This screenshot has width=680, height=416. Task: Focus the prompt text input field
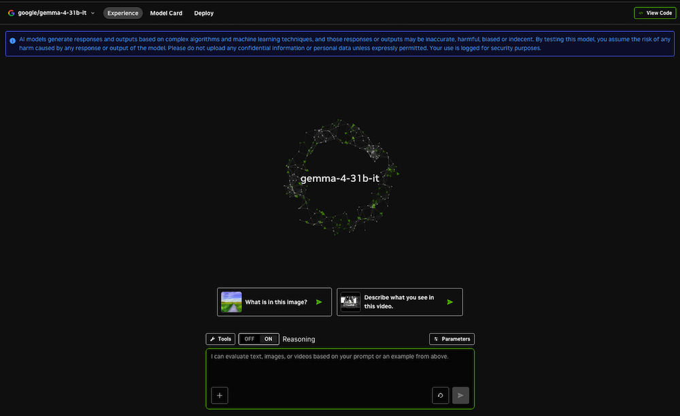point(340,368)
